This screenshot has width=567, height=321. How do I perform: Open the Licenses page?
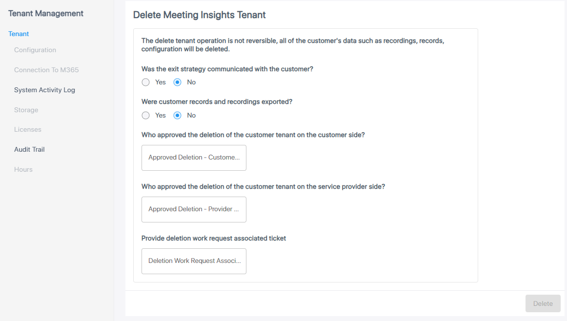coord(28,130)
